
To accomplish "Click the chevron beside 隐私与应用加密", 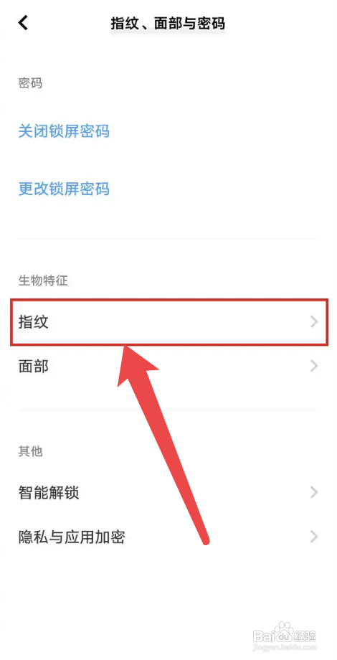I will pos(314,537).
